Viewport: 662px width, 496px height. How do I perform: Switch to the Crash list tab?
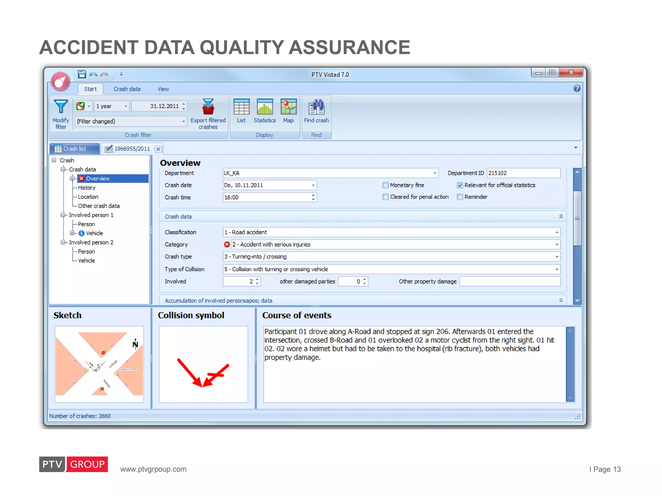[x=74, y=149]
